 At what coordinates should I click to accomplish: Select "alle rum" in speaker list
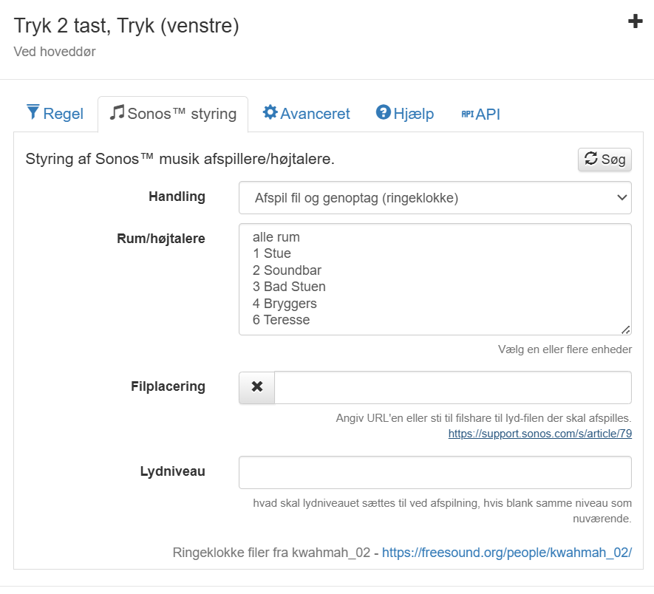[x=276, y=237]
